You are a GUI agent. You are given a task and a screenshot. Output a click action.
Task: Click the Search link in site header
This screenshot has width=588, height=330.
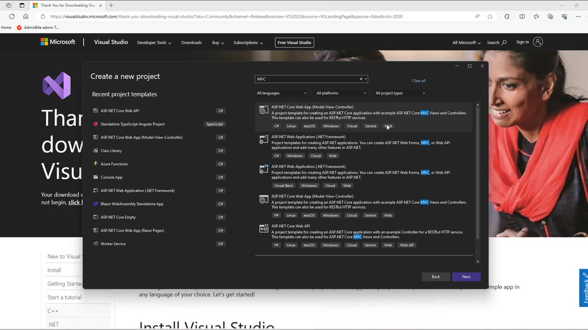pyautogui.click(x=497, y=43)
